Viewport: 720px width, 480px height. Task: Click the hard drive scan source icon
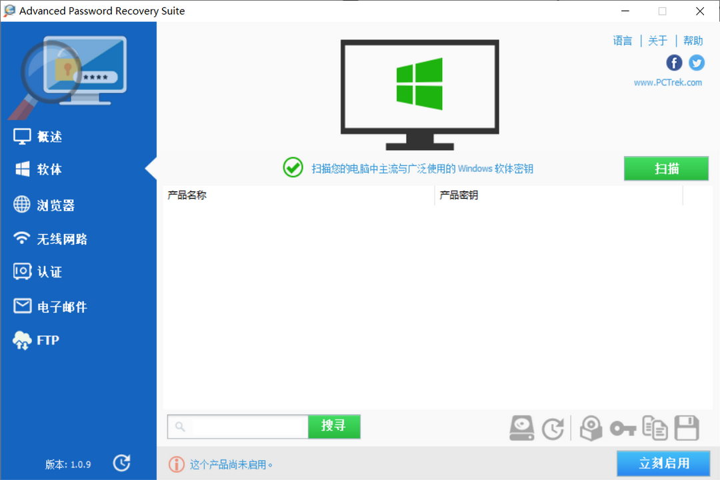521,427
